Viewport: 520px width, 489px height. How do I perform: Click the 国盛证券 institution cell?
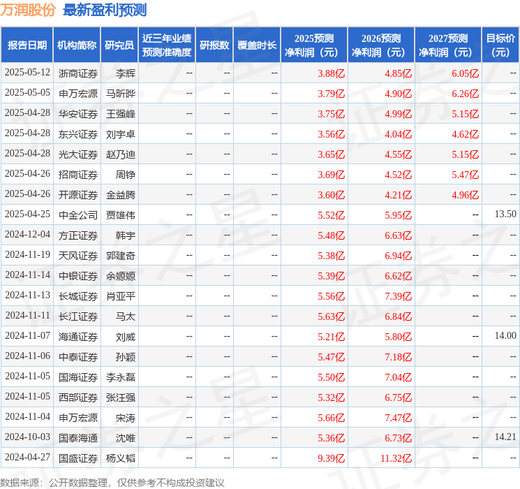coord(78,458)
